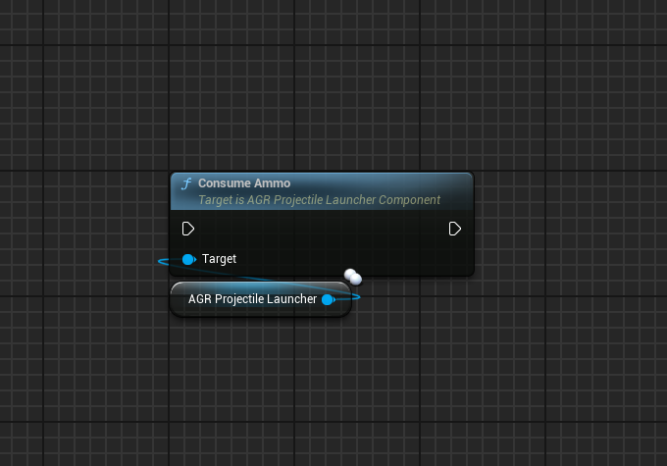This screenshot has height=466, width=667.
Task: Click the blue Target input pin
Action: point(188,259)
